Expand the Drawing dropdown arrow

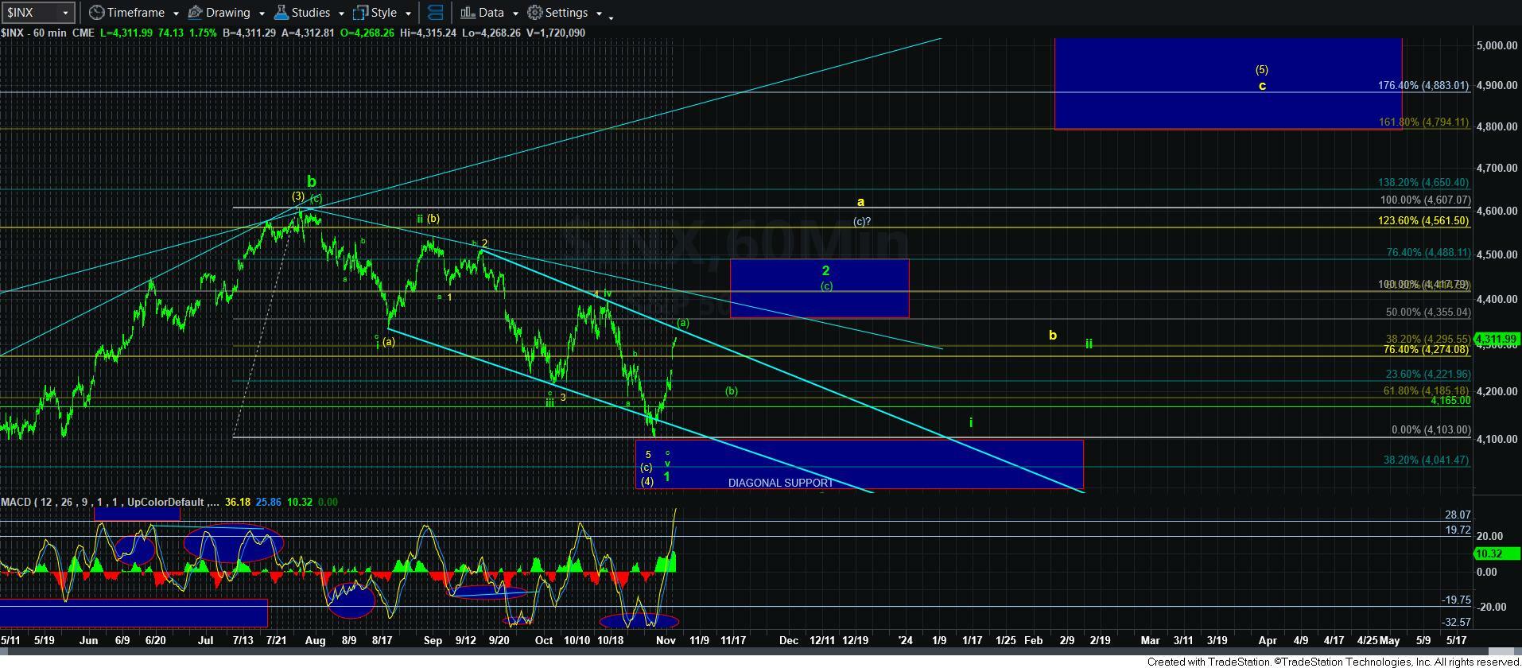coord(261,14)
